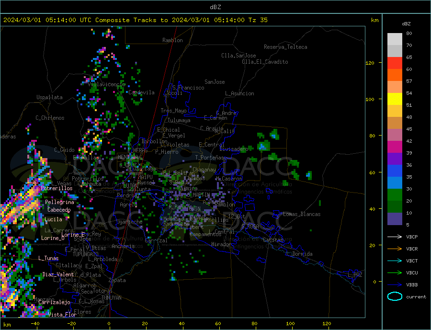The height and width of the screenshot is (330, 431).
Task: Click the 'Tulumaya' map label
Action: coord(179,120)
